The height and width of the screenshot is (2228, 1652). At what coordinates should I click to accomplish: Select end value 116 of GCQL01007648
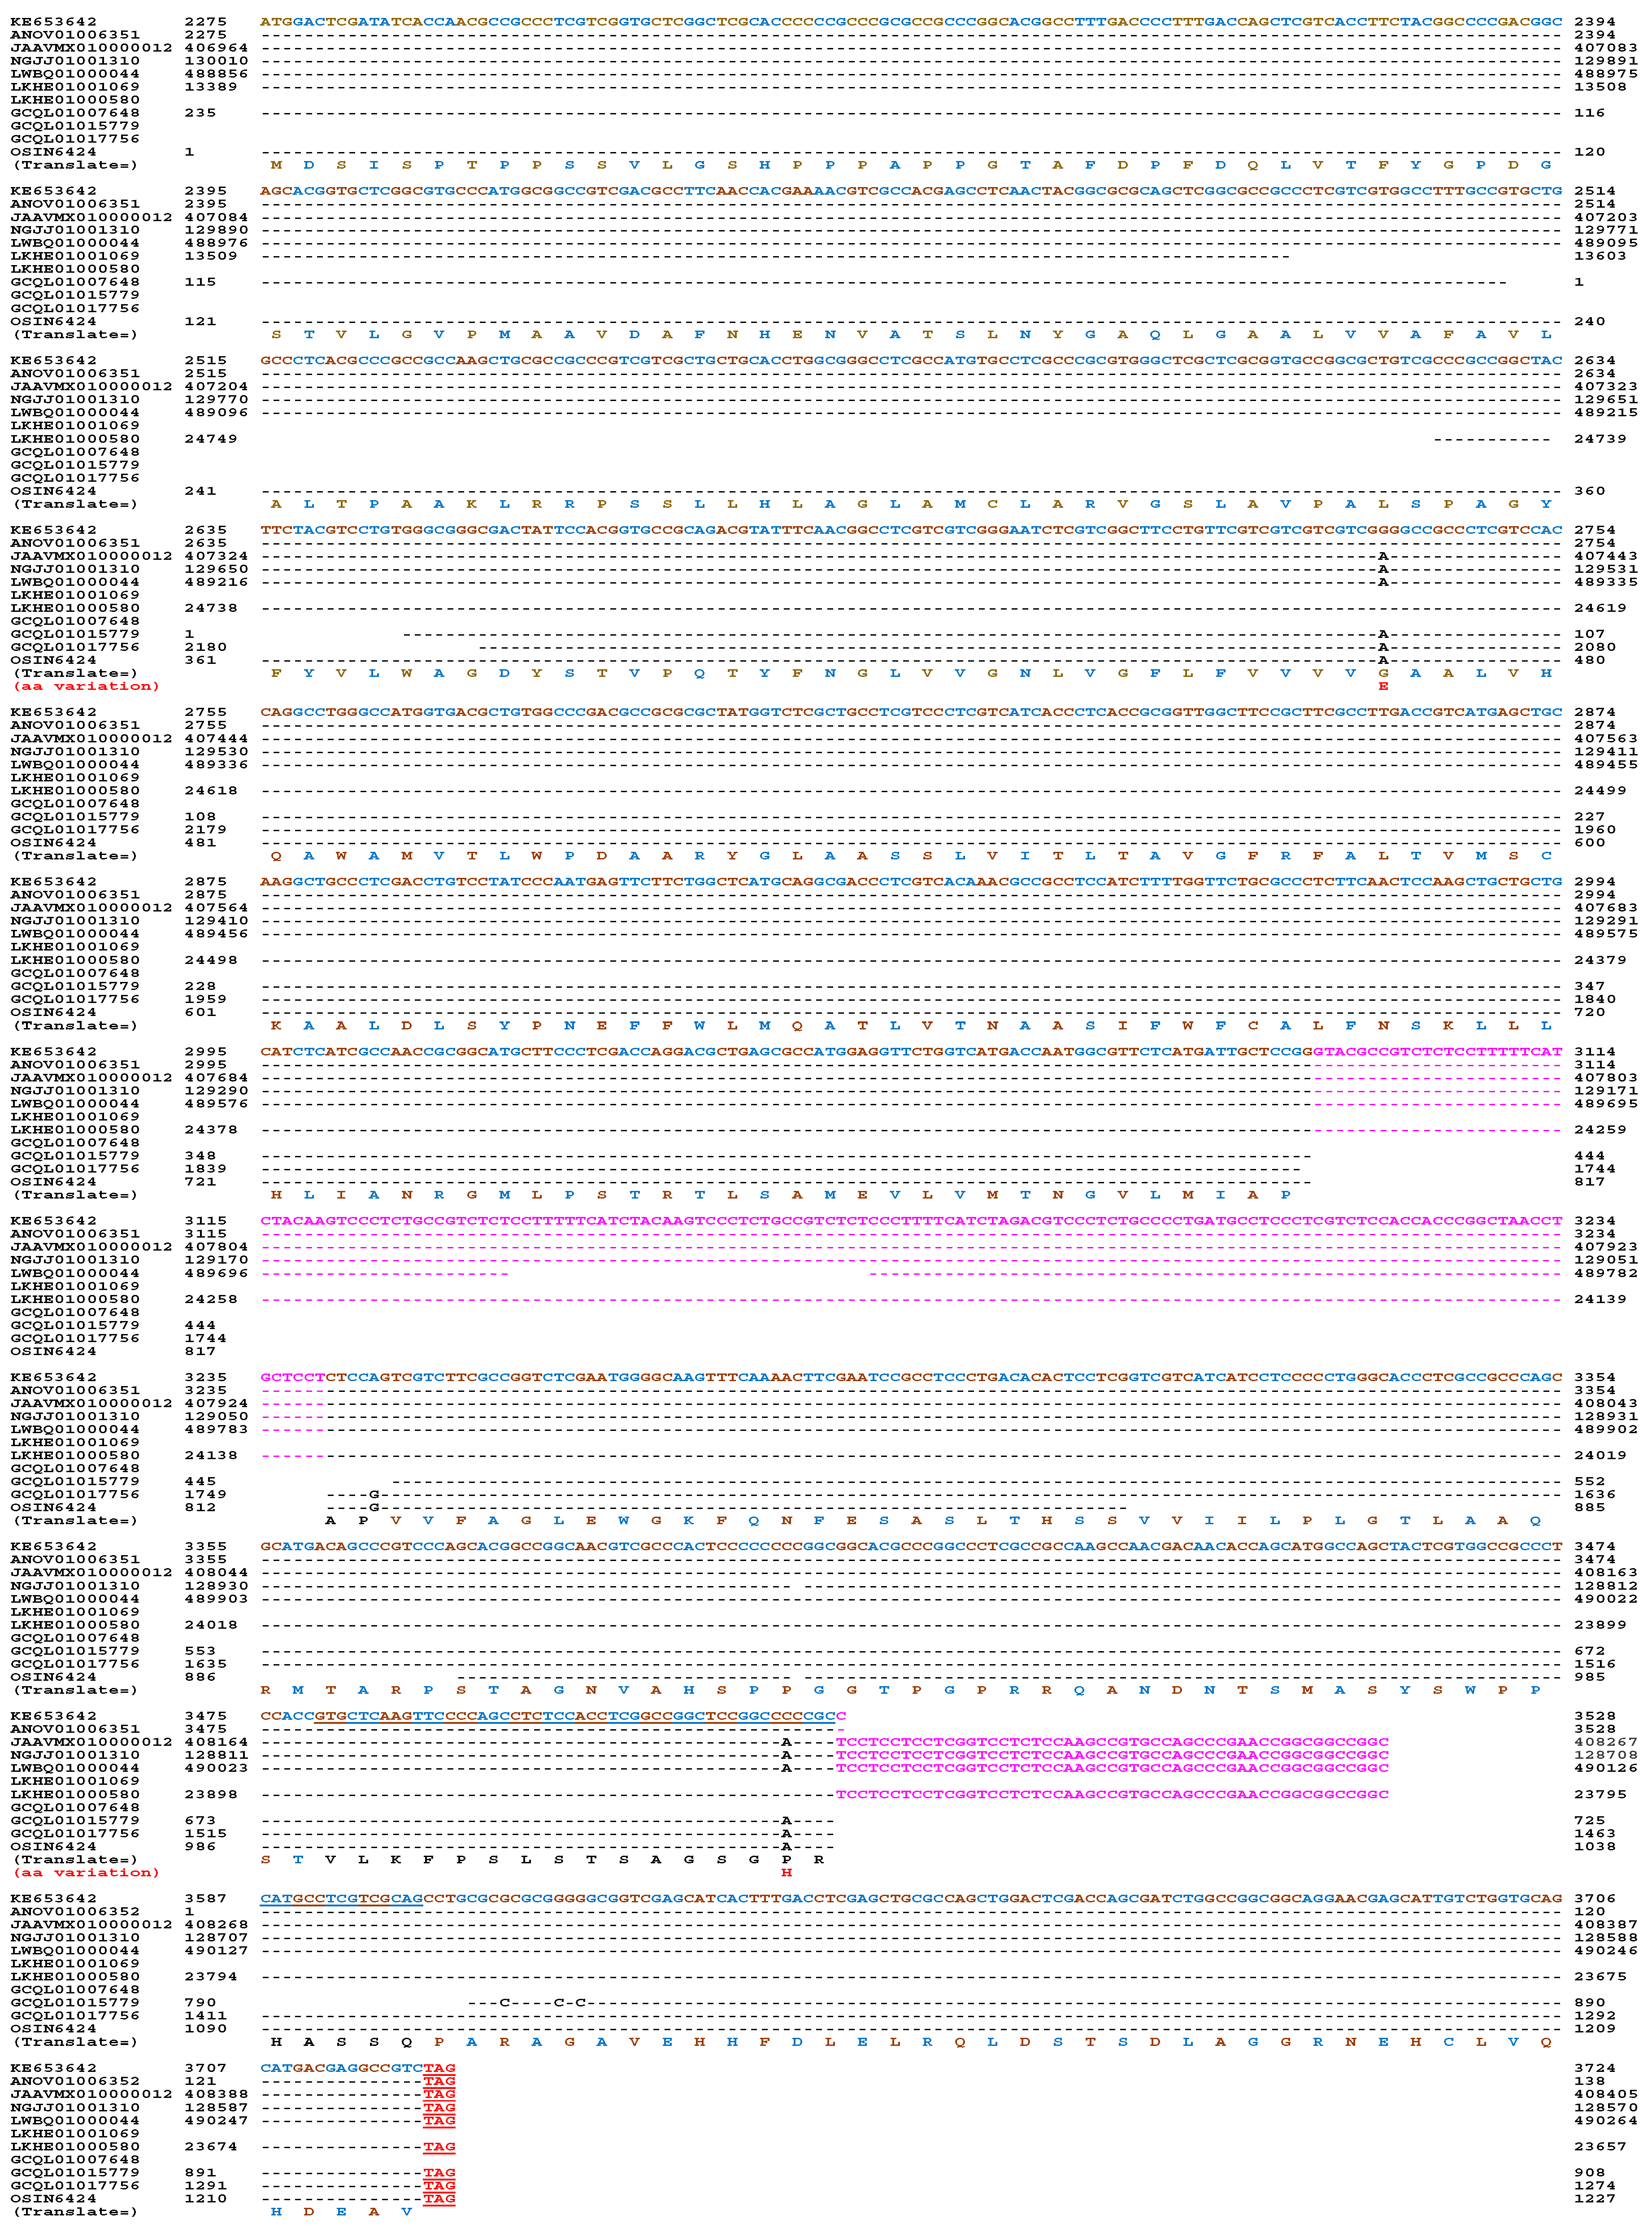point(1590,112)
